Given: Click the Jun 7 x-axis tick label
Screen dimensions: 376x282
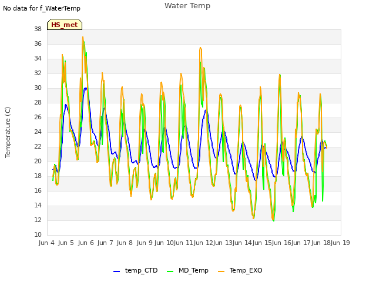Looking at the screenshot, I should (x=105, y=243).
